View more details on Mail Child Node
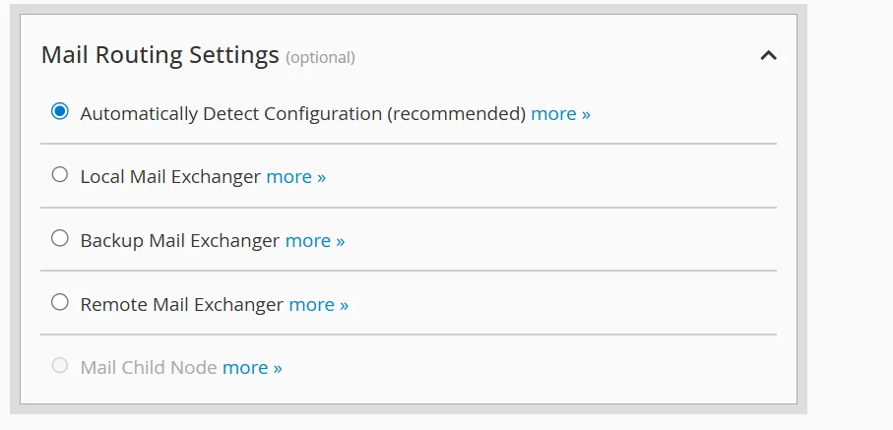This screenshot has height=430, width=893. (252, 368)
